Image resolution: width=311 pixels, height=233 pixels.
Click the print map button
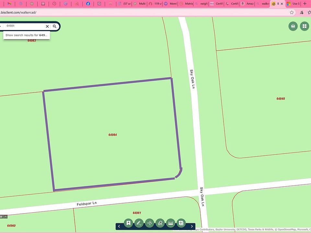click(x=293, y=26)
